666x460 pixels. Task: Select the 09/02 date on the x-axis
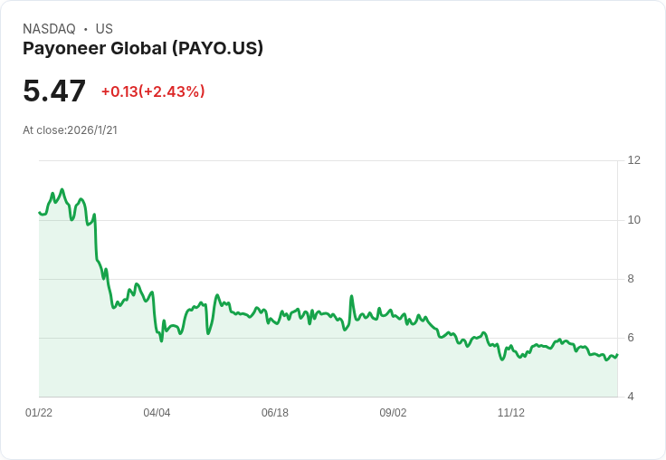393,413
